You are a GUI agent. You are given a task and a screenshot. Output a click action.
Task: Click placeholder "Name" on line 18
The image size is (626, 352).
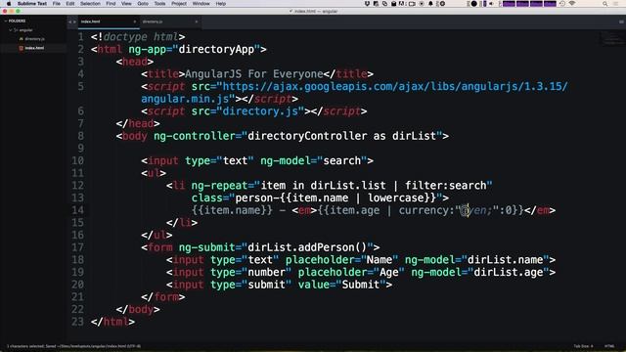(x=380, y=260)
